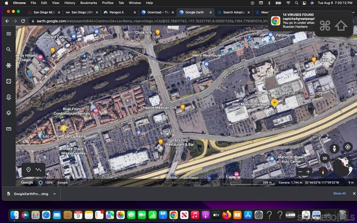Click the compass to reset north
The image size is (357, 223).
pyautogui.click(x=323, y=171)
